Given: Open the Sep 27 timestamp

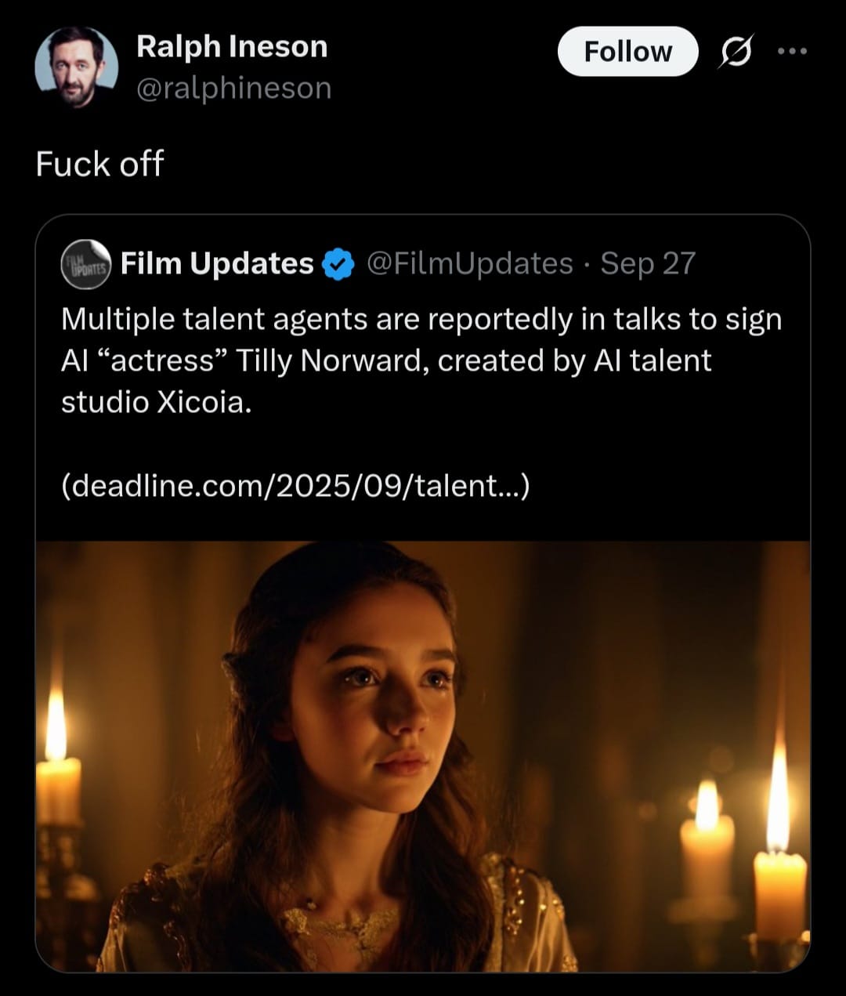Looking at the screenshot, I should pyautogui.click(x=648, y=264).
